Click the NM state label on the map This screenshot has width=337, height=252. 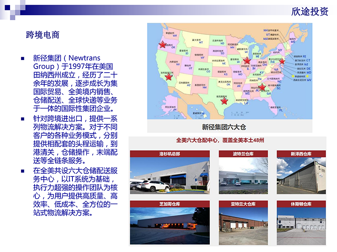(x=204, y=87)
